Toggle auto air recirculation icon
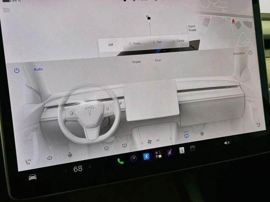This screenshot has height=202, width=270. pyautogui.click(x=186, y=136)
